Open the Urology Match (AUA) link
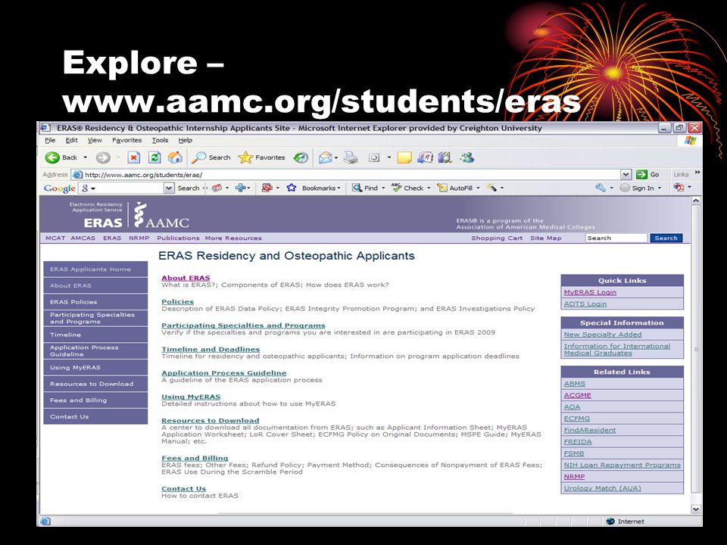Viewport: 727px width, 545px height. pos(602,488)
